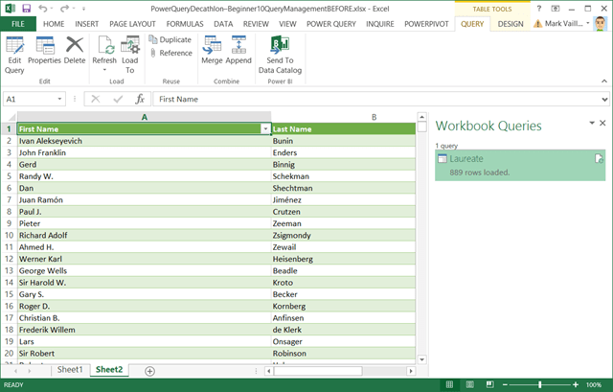The height and width of the screenshot is (392, 613).
Task: Switch to the Sheet1 worksheet tab
Action: click(70, 369)
